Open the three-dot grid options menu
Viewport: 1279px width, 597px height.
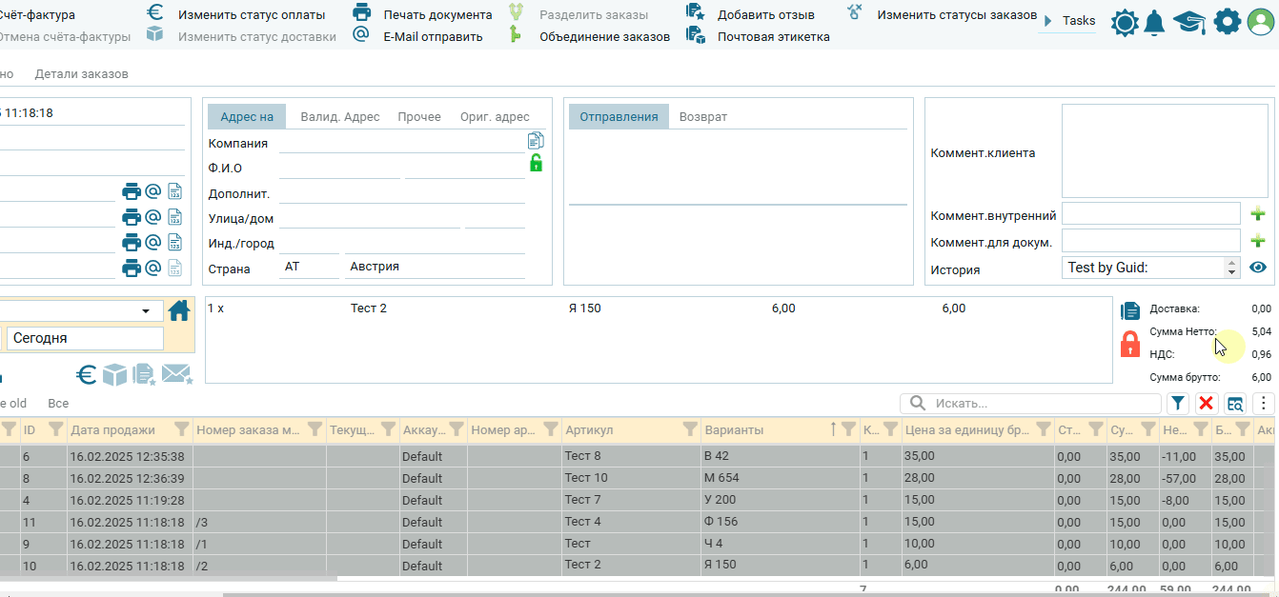click(1264, 404)
